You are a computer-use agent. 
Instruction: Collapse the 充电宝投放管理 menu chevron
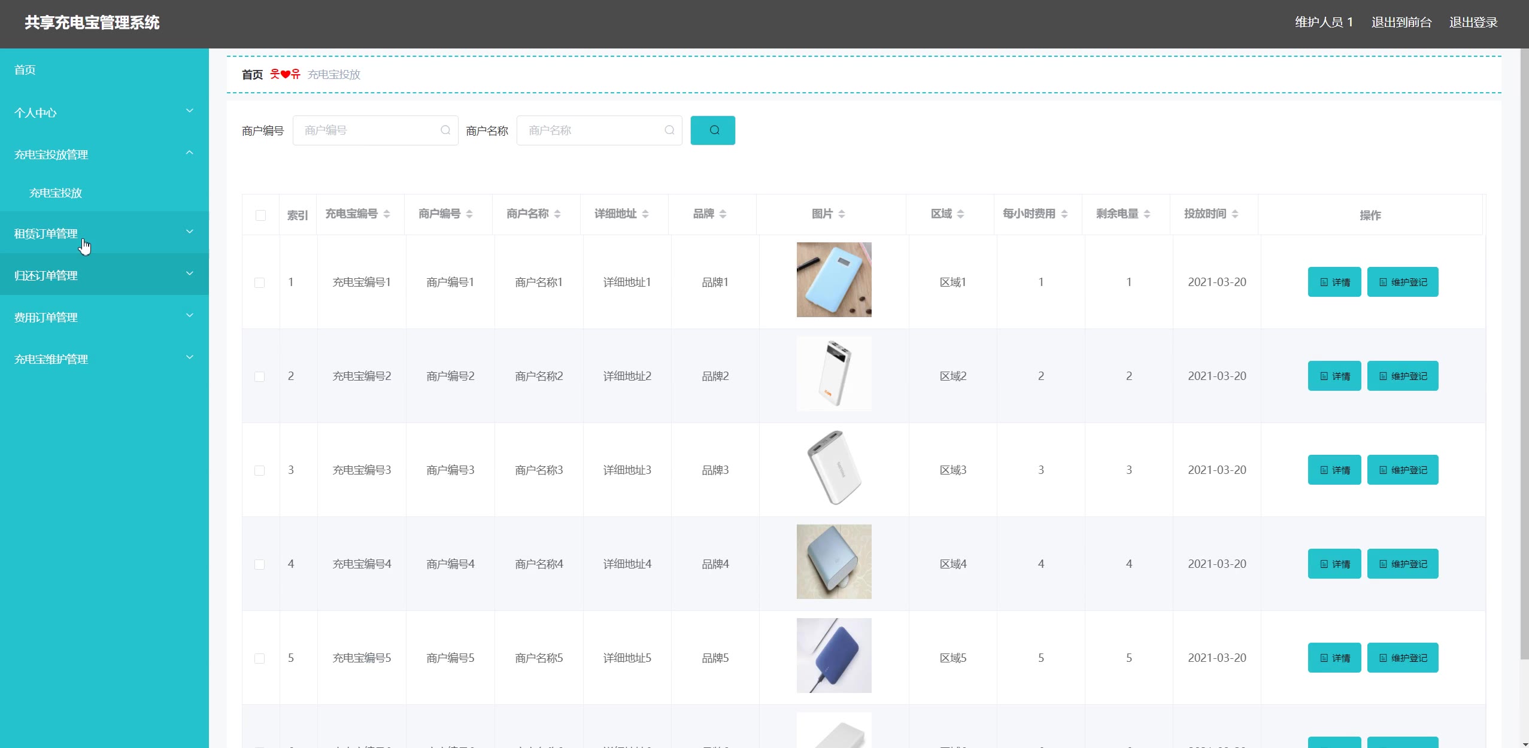[x=190, y=153]
